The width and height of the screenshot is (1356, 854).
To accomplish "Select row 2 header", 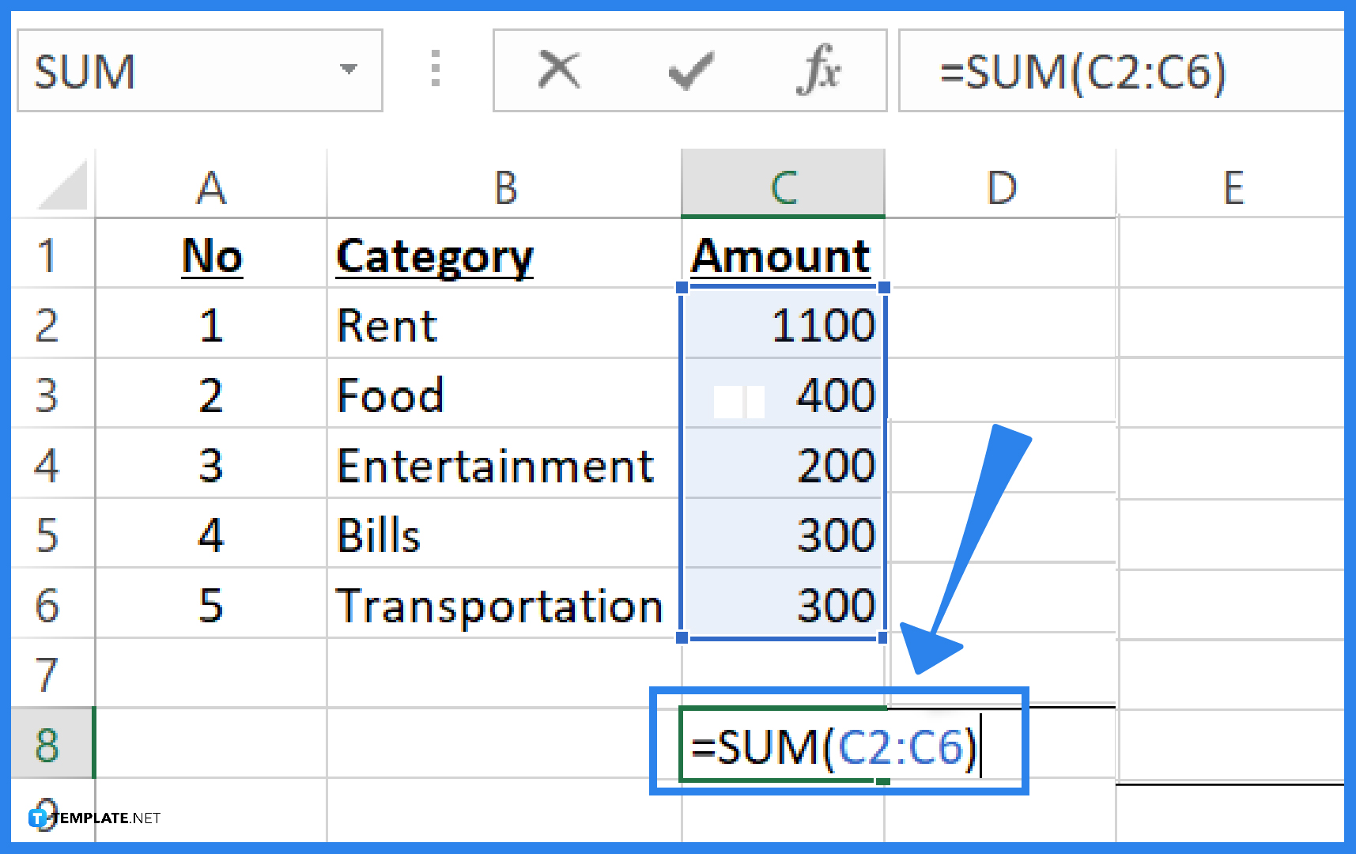I will (47, 324).
